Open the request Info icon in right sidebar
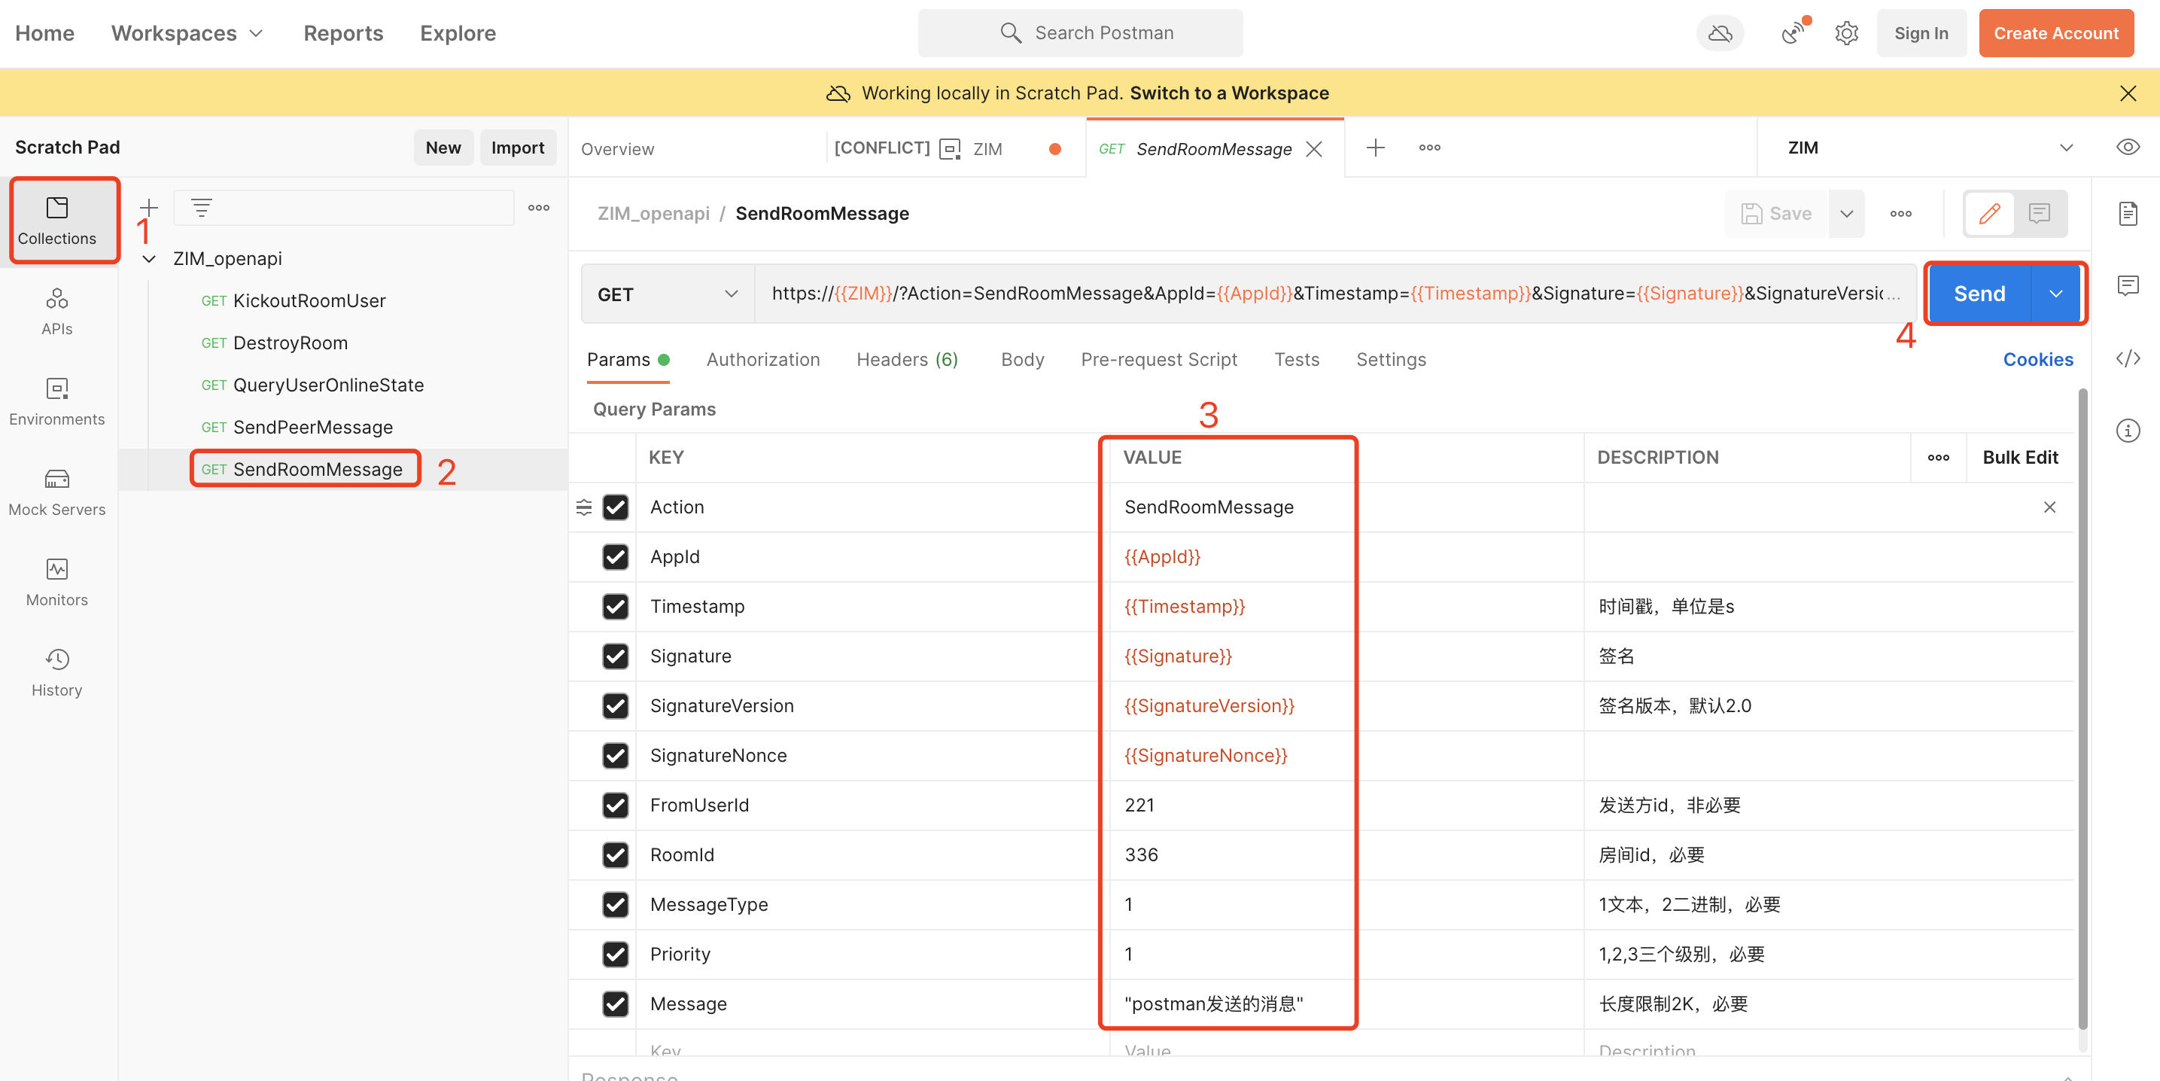This screenshot has width=2160, height=1081. [x=2128, y=431]
